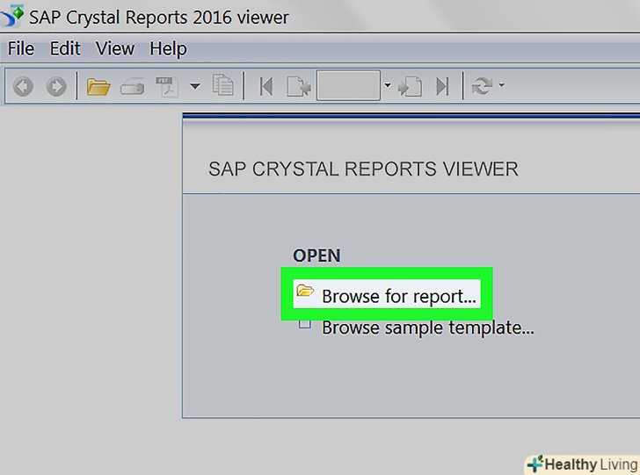Click the Copy toolbar icon
The width and height of the screenshot is (640, 475).
223,85
